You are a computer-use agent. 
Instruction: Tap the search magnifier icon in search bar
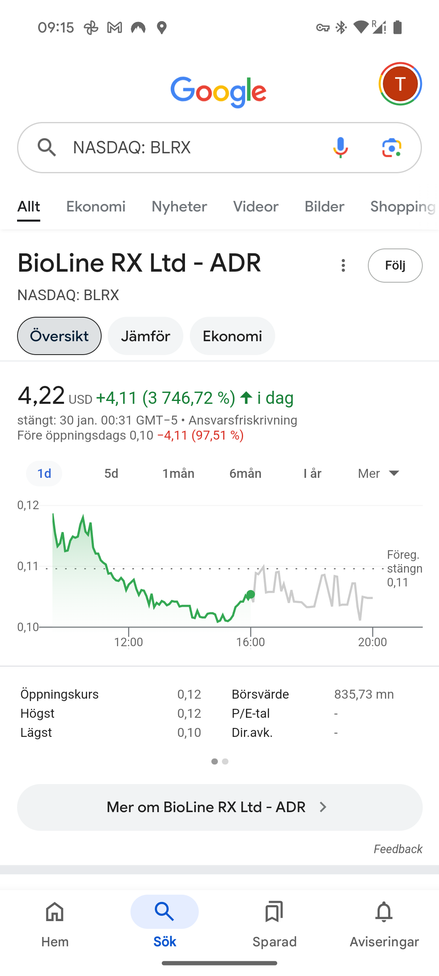(47, 147)
